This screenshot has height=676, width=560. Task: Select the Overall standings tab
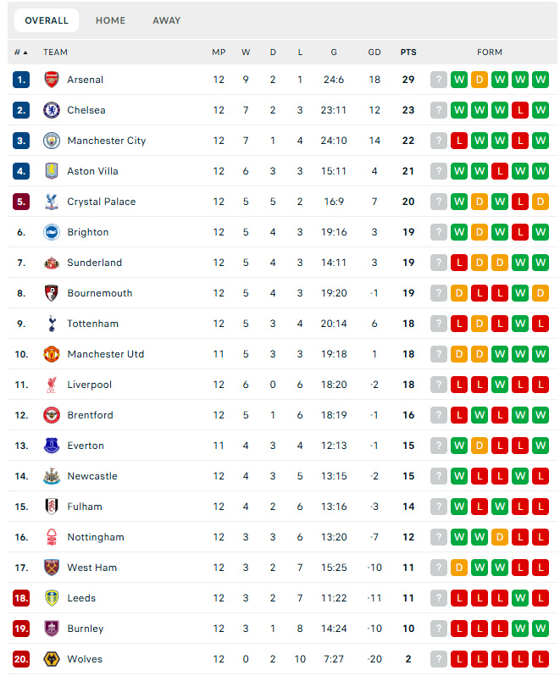click(47, 20)
